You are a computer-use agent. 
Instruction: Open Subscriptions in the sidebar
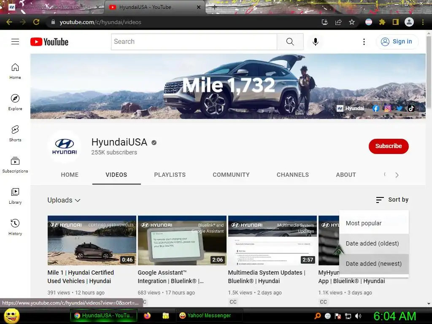(x=15, y=165)
